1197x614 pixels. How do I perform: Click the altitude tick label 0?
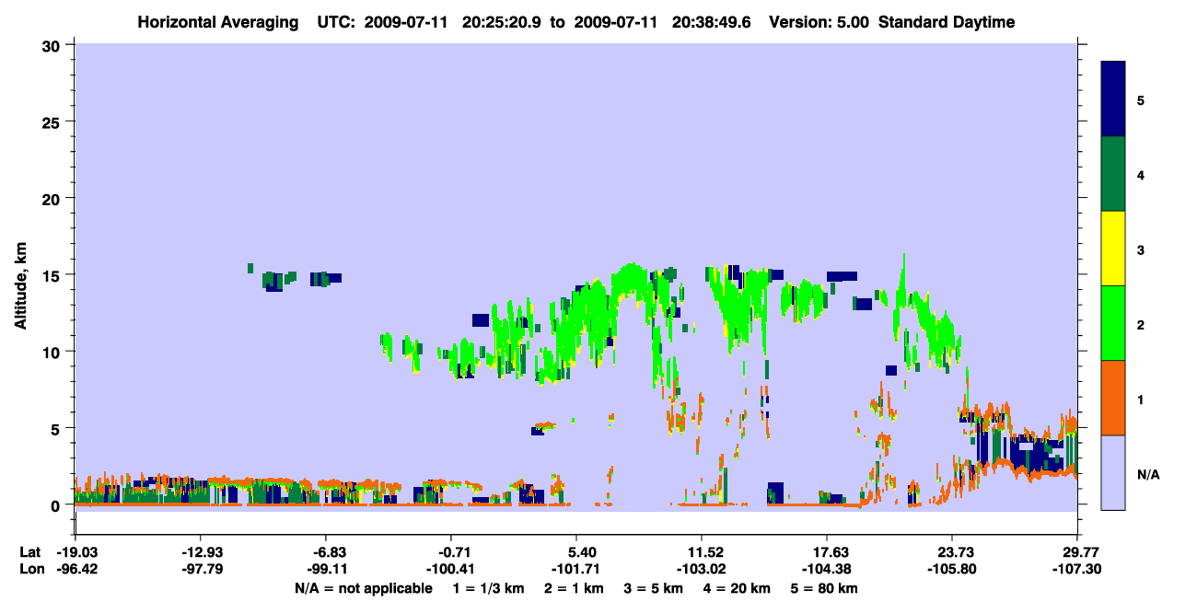(x=58, y=504)
